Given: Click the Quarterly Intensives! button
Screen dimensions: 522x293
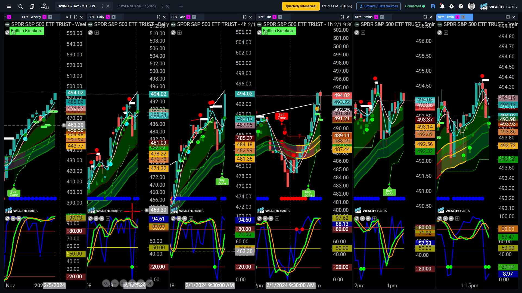Looking at the screenshot, I should (x=301, y=6).
